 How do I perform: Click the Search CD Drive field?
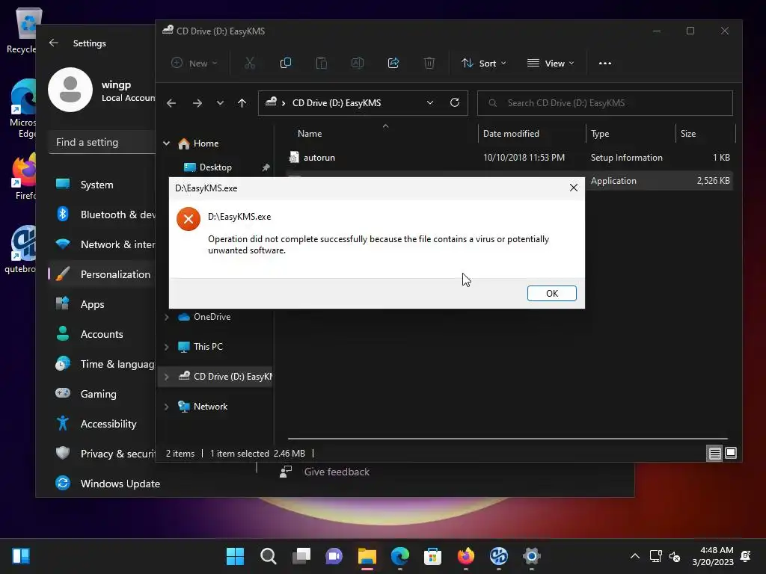(x=604, y=103)
